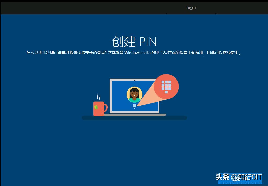The image size is (268, 186).
Task: Click the 头条 logo in the watermark
Action: click(223, 177)
